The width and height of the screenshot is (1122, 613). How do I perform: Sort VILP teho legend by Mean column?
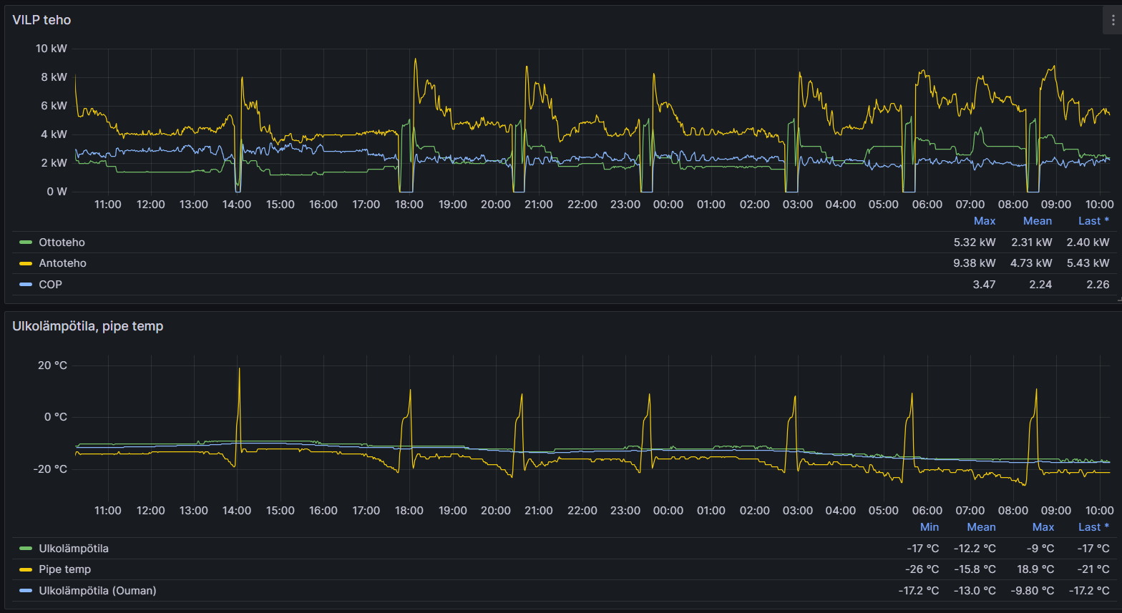(x=1037, y=221)
